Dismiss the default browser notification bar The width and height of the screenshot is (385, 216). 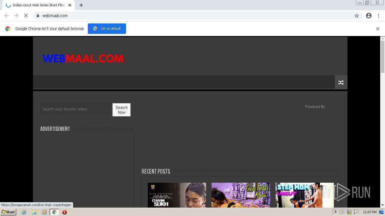[378, 29]
